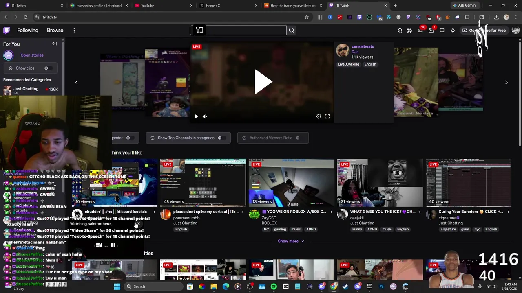Unmute the featured stream volume
This screenshot has height=293, width=522.
[x=205, y=116]
